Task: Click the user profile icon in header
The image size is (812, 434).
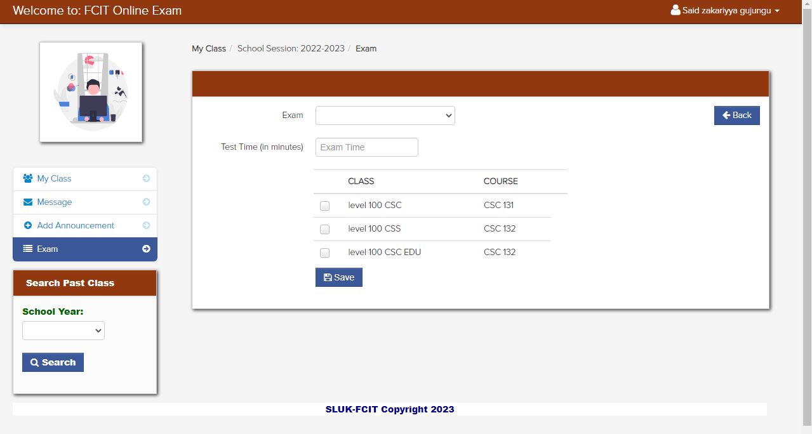Action: (676, 10)
